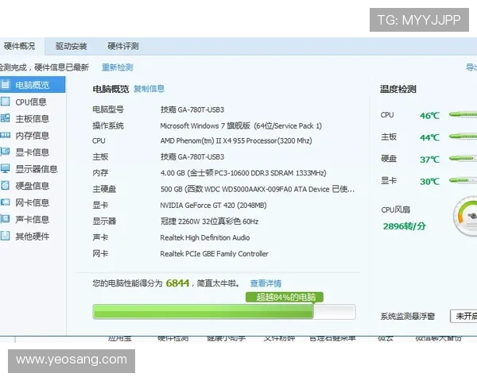Viewport: 477px width, 381px height.
Task: Click the 37℃ hard disk temperature value
Action: pos(429,160)
